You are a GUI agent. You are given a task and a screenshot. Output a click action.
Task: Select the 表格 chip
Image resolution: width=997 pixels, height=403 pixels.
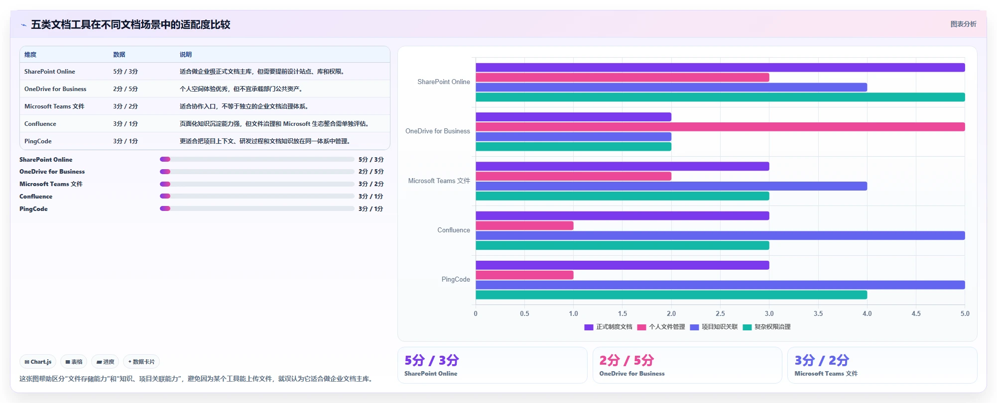(74, 362)
